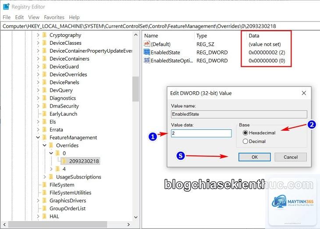Click the FeatureManagement folder icon
320x229 pixels.
click(x=45, y=137)
